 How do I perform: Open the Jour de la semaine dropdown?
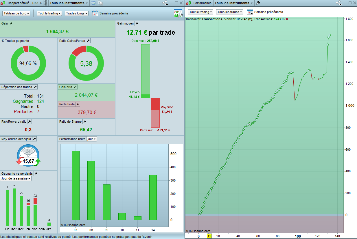[16, 178]
